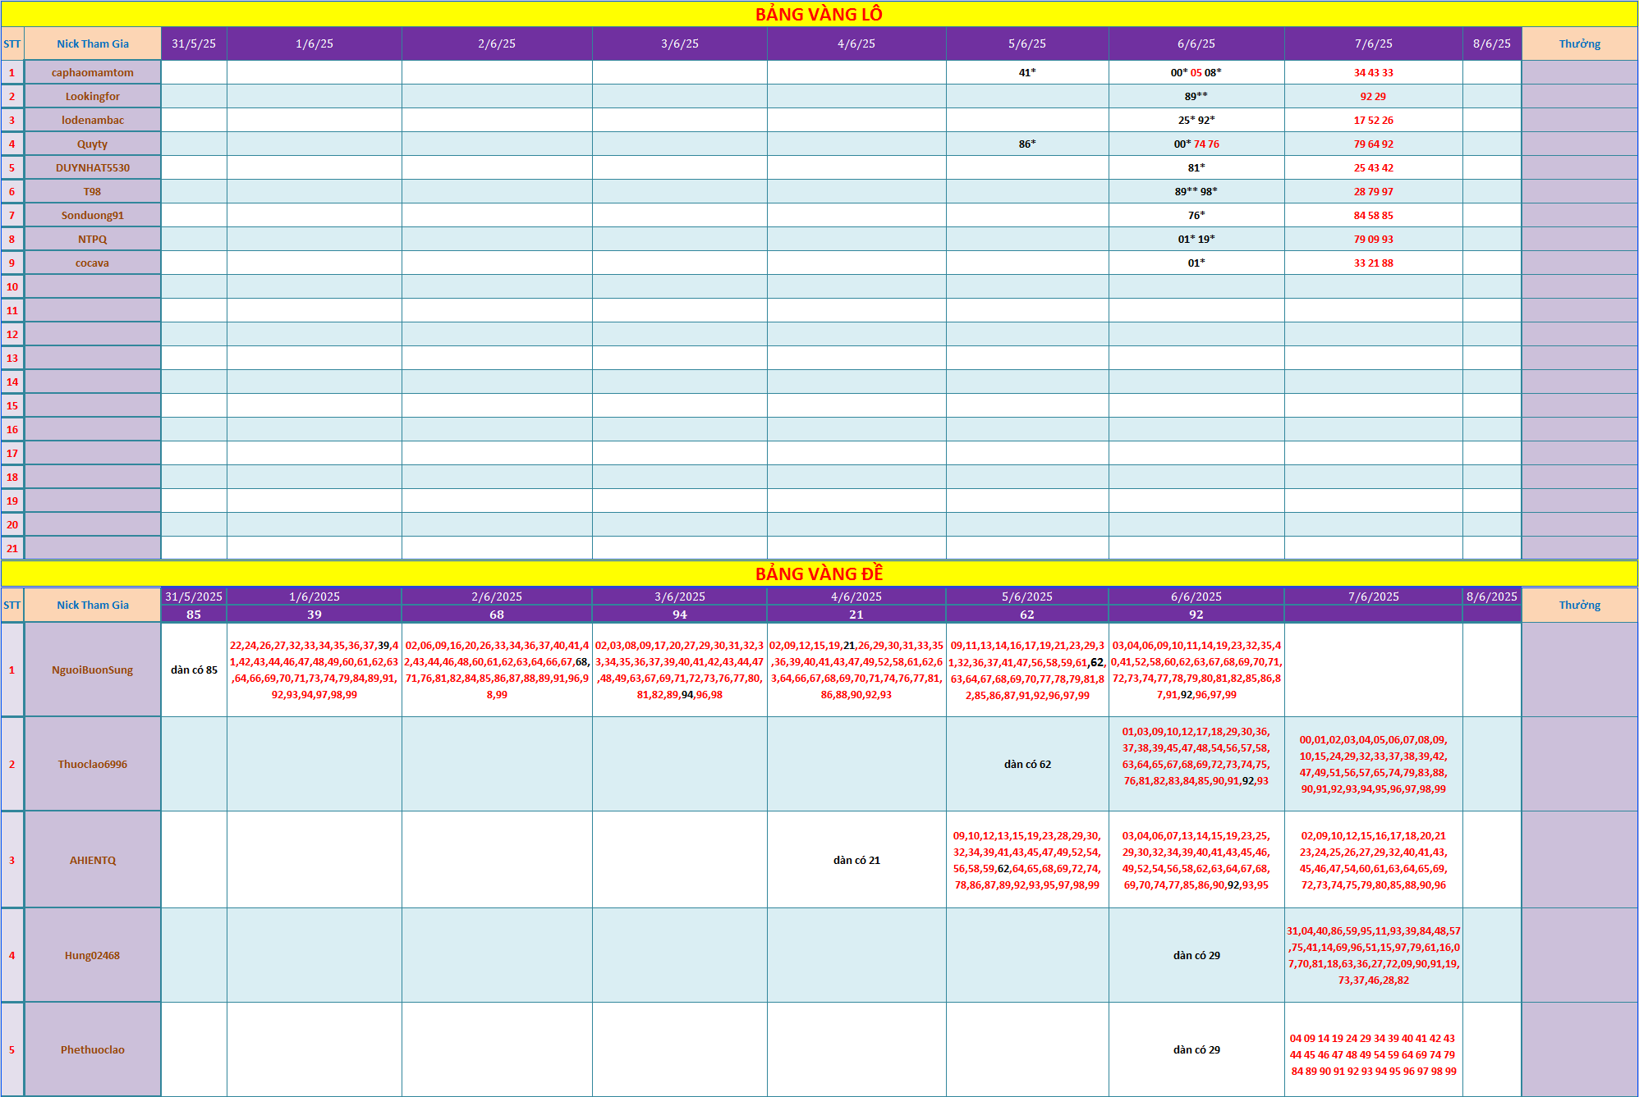Click the 86* cell in Quyty row
The height and width of the screenshot is (1097, 1639).
point(1026,144)
